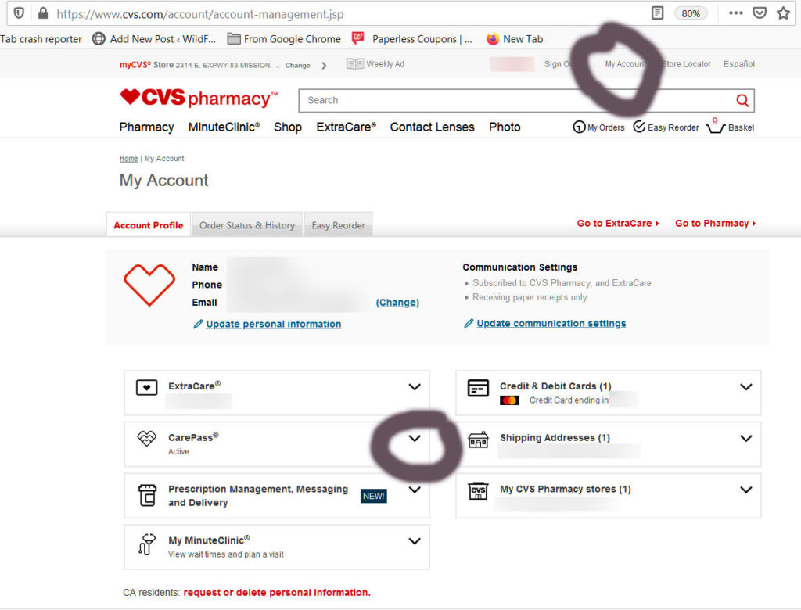Open the Pharmacy menu
Image resolution: width=801 pixels, height=610 pixels.
point(146,127)
